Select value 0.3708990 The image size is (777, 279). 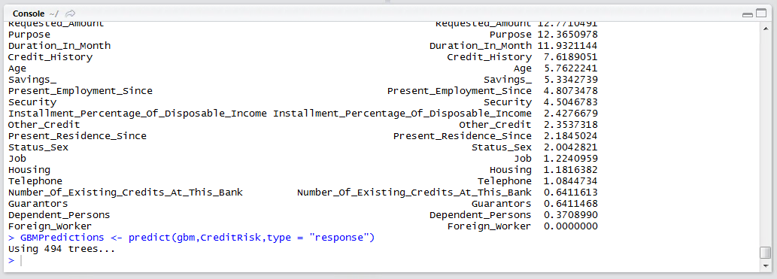[570, 215]
